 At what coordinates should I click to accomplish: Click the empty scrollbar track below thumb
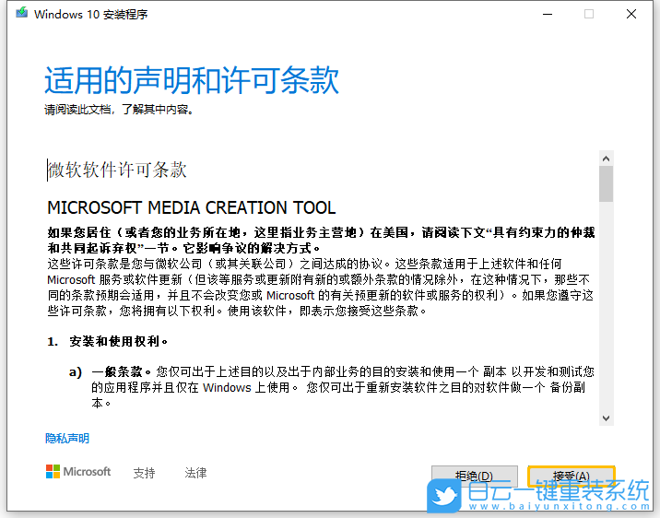[x=606, y=304]
